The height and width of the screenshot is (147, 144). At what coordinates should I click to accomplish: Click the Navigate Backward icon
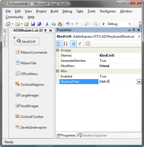pos(86,24)
